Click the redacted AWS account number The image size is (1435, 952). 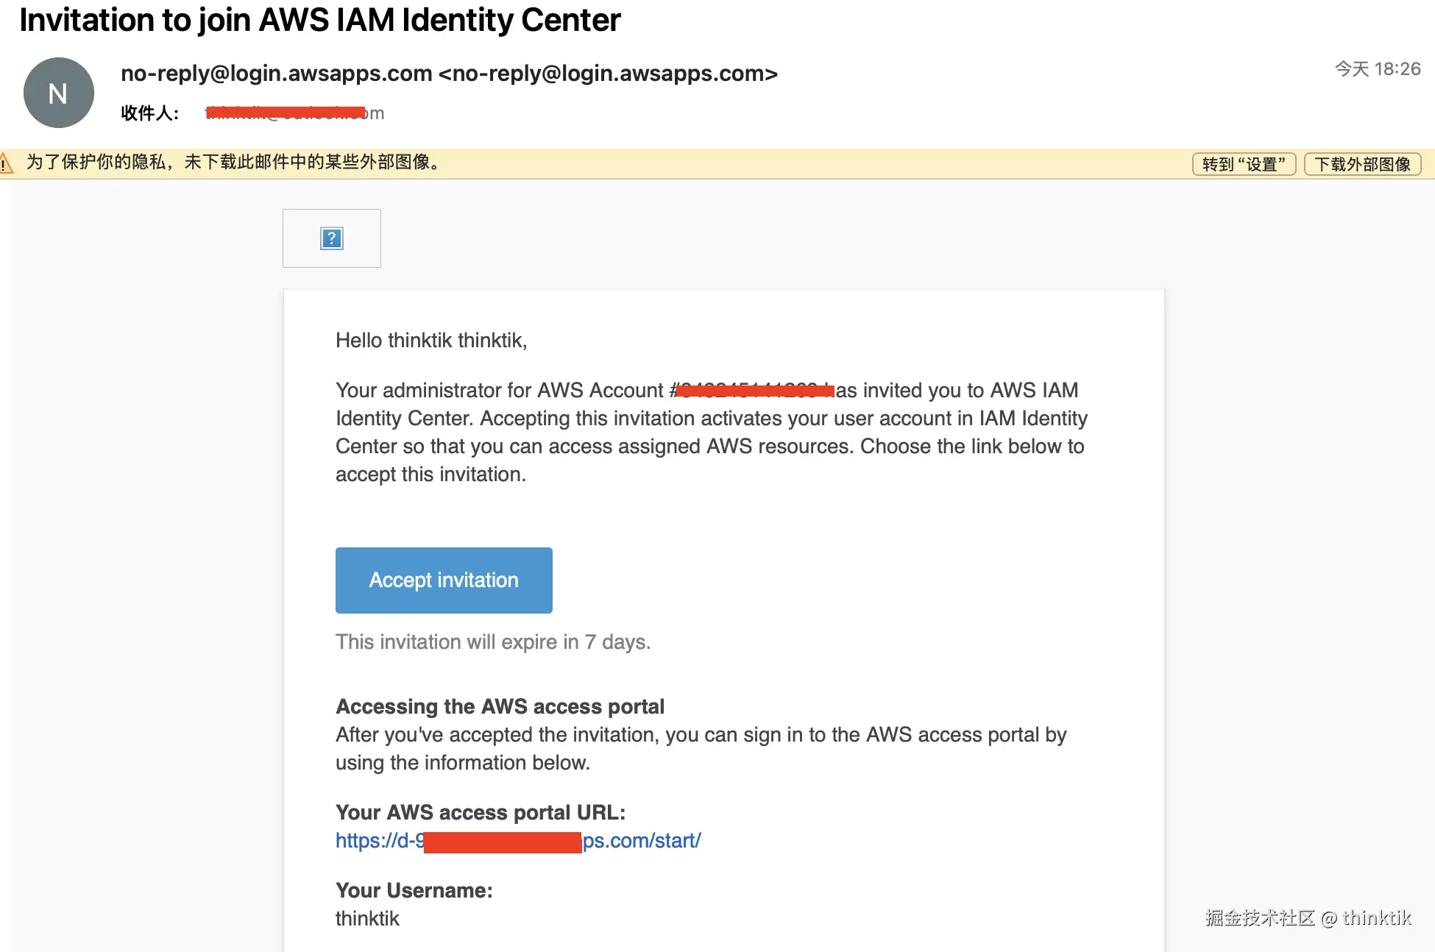(x=754, y=390)
